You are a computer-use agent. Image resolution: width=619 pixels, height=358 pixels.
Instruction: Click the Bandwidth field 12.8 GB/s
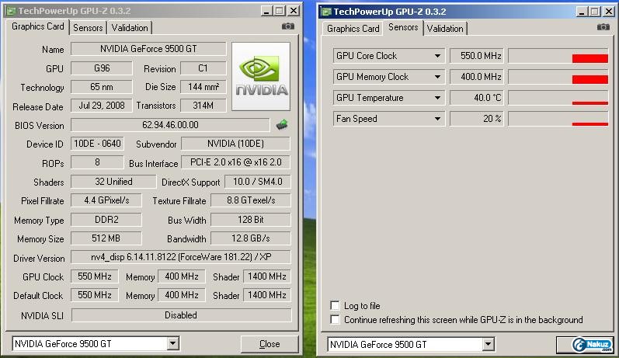pos(251,238)
